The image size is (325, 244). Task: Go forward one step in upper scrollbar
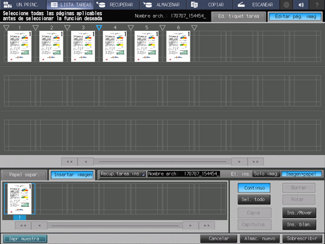tap(240, 162)
